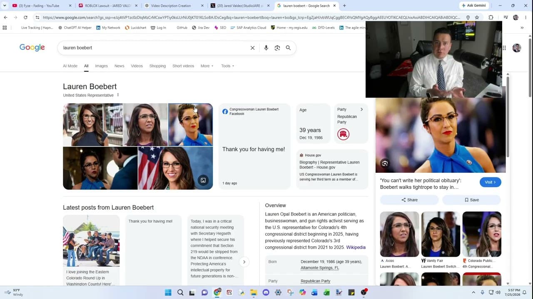Open the Chrome extensions puzzle icon
This screenshot has width=533, height=299.
(491, 17)
